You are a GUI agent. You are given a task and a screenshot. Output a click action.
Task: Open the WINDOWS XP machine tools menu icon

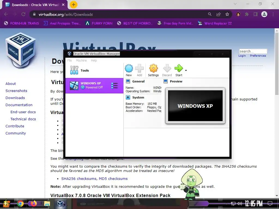pyautogui.click(x=114, y=86)
